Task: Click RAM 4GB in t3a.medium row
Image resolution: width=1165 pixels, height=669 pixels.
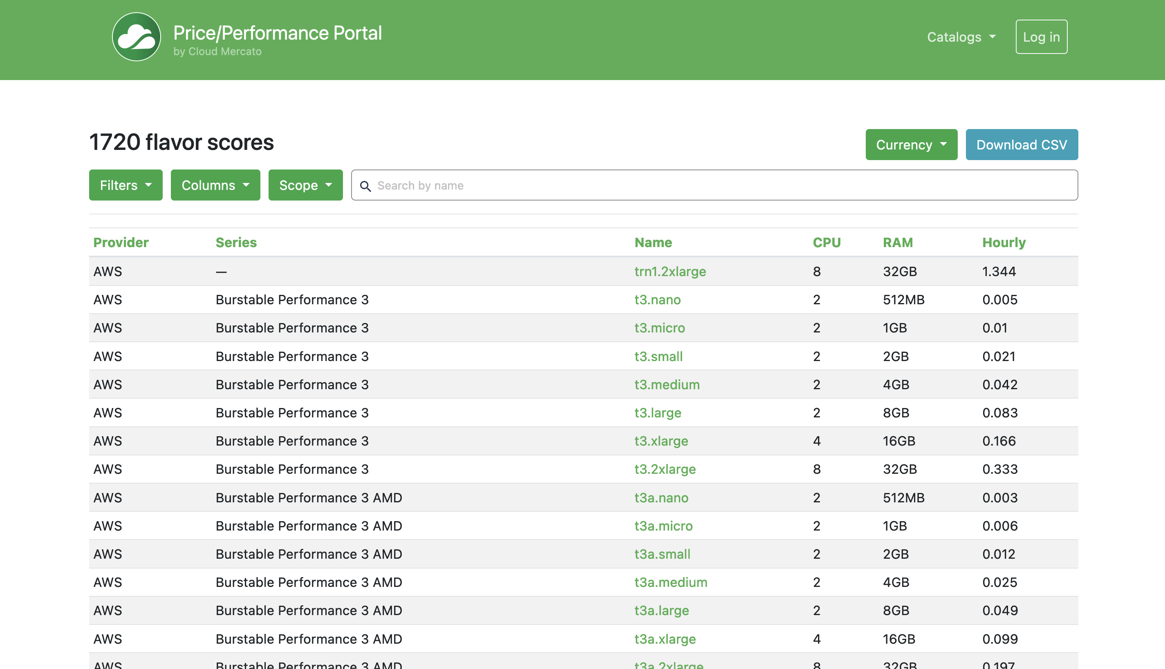Action: tap(896, 582)
